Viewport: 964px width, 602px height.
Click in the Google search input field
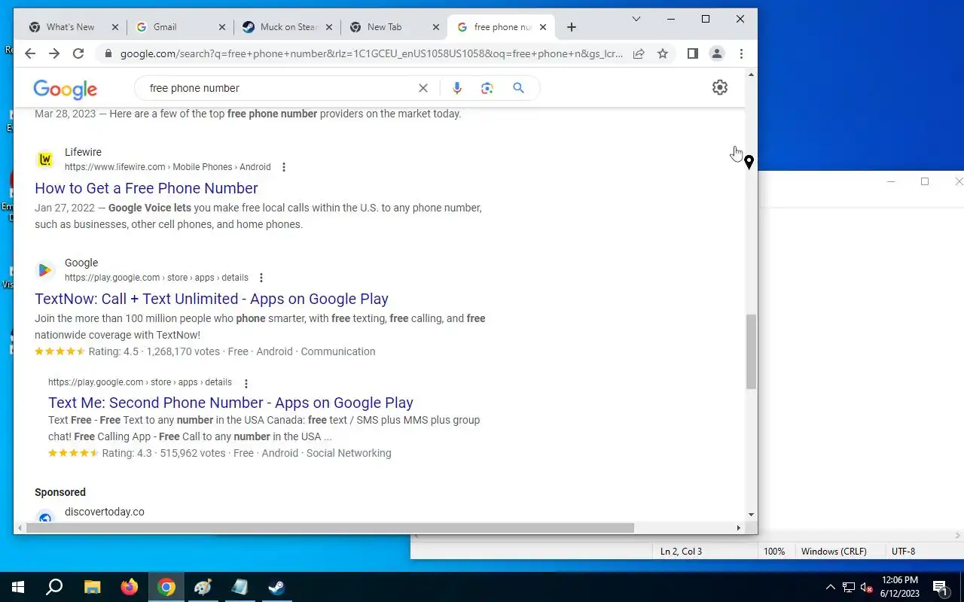coord(279,88)
